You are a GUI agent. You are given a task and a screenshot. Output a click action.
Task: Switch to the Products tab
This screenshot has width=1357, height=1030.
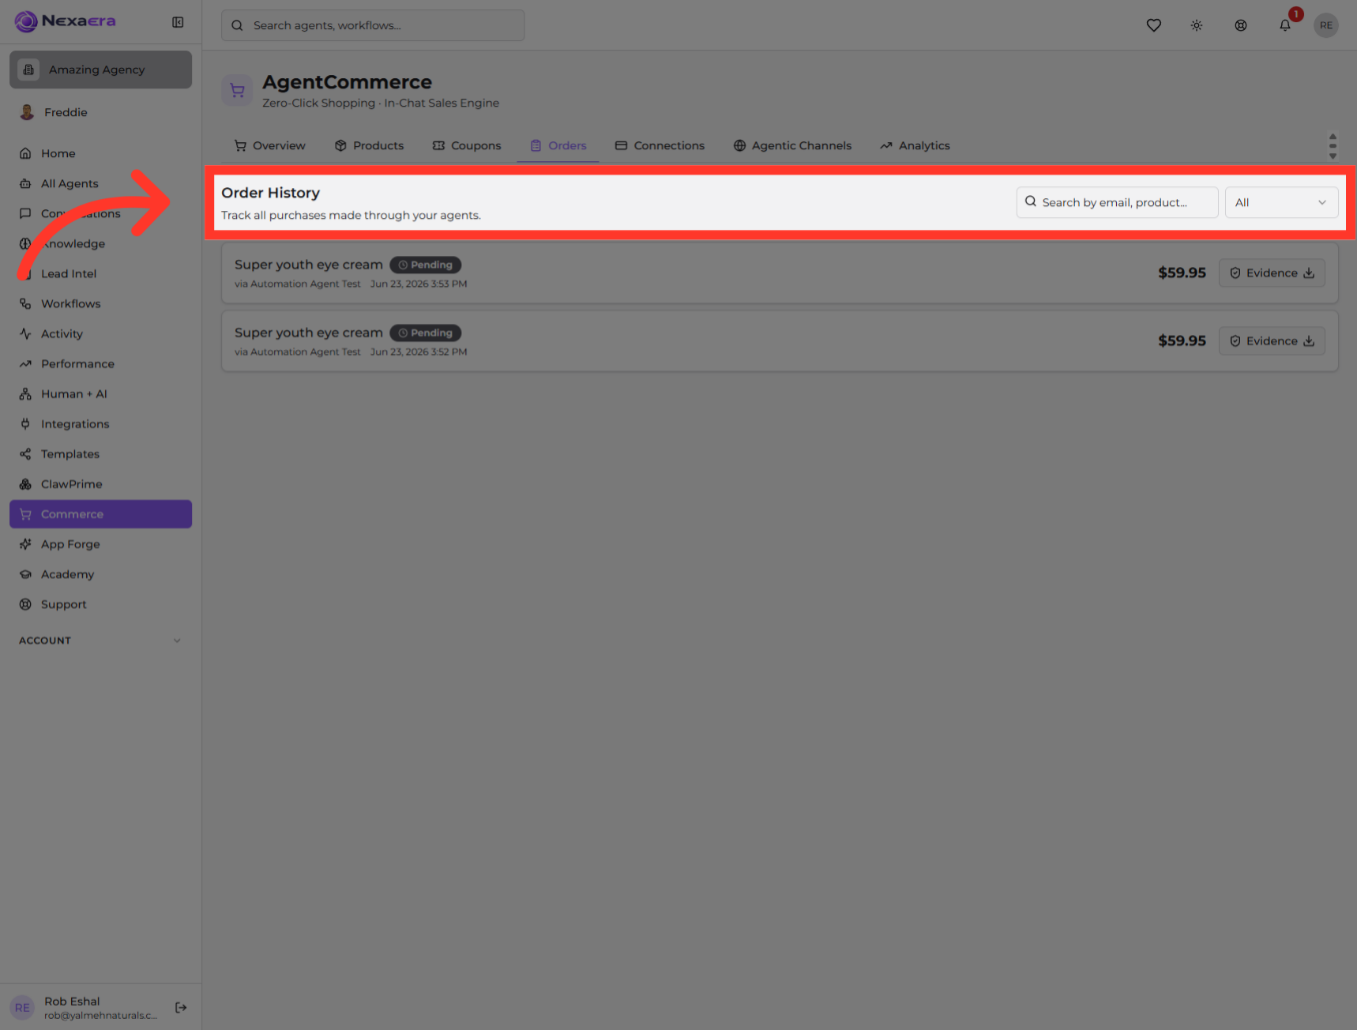(369, 145)
